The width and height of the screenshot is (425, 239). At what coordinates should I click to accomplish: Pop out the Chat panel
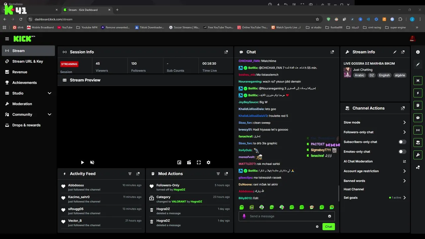coord(332,52)
